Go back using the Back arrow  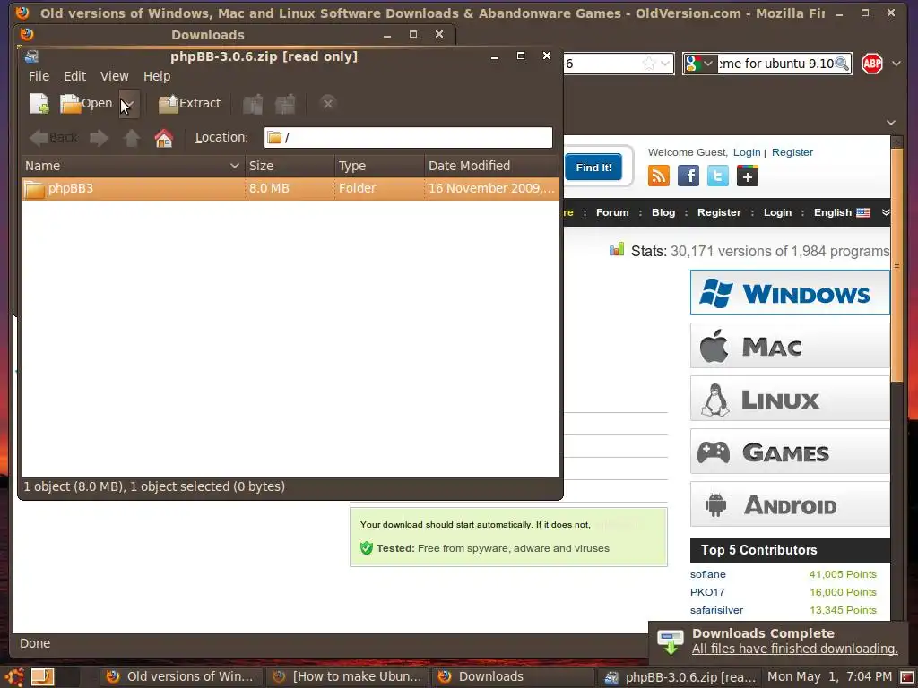click(53, 137)
